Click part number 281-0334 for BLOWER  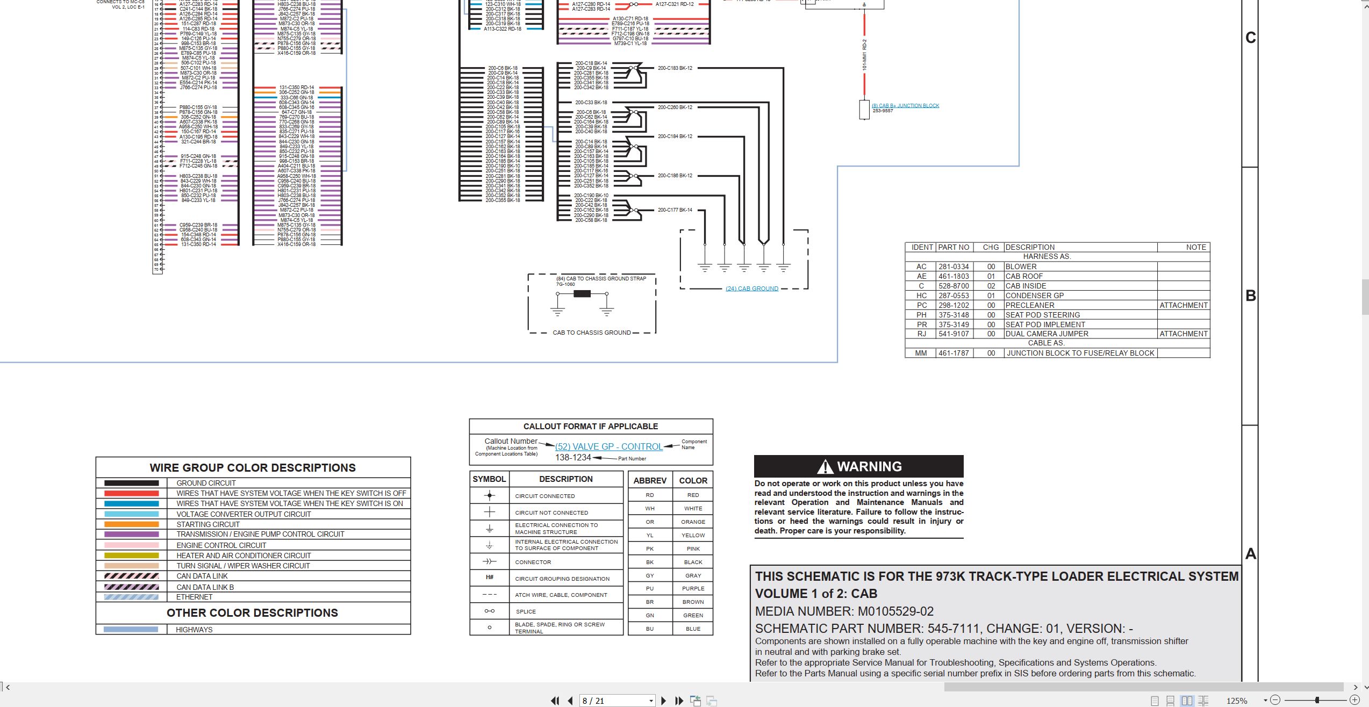[954, 266]
